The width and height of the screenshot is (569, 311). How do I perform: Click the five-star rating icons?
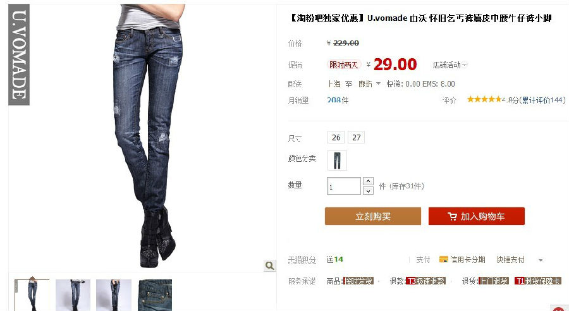click(x=484, y=99)
